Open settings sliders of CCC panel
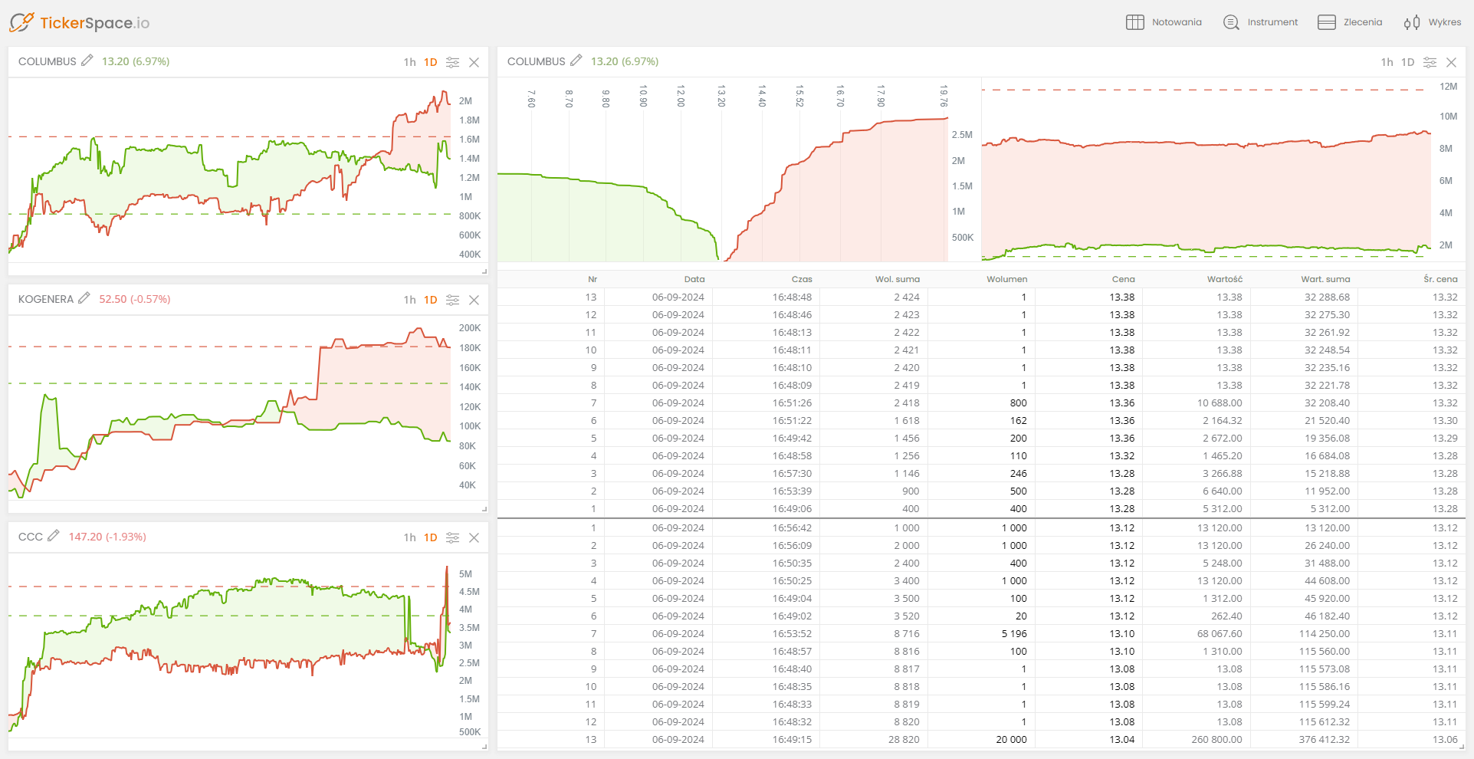Image resolution: width=1474 pixels, height=759 pixels. coord(453,537)
